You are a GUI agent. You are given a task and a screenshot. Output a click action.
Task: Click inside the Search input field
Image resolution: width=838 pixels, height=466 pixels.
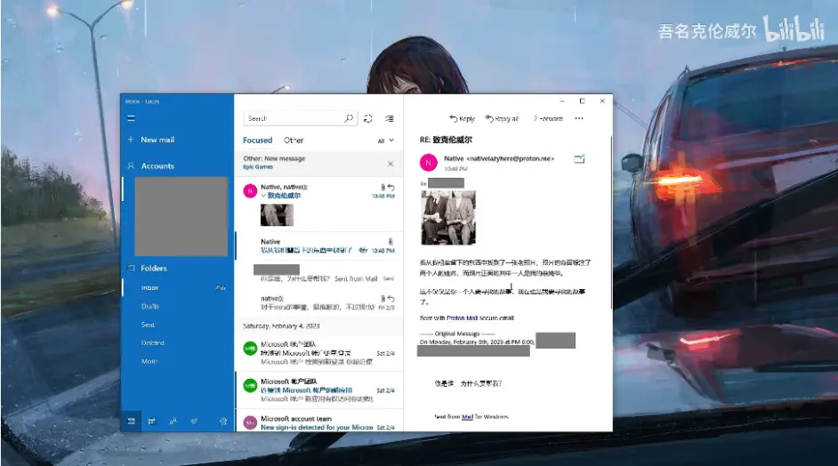tap(294, 118)
